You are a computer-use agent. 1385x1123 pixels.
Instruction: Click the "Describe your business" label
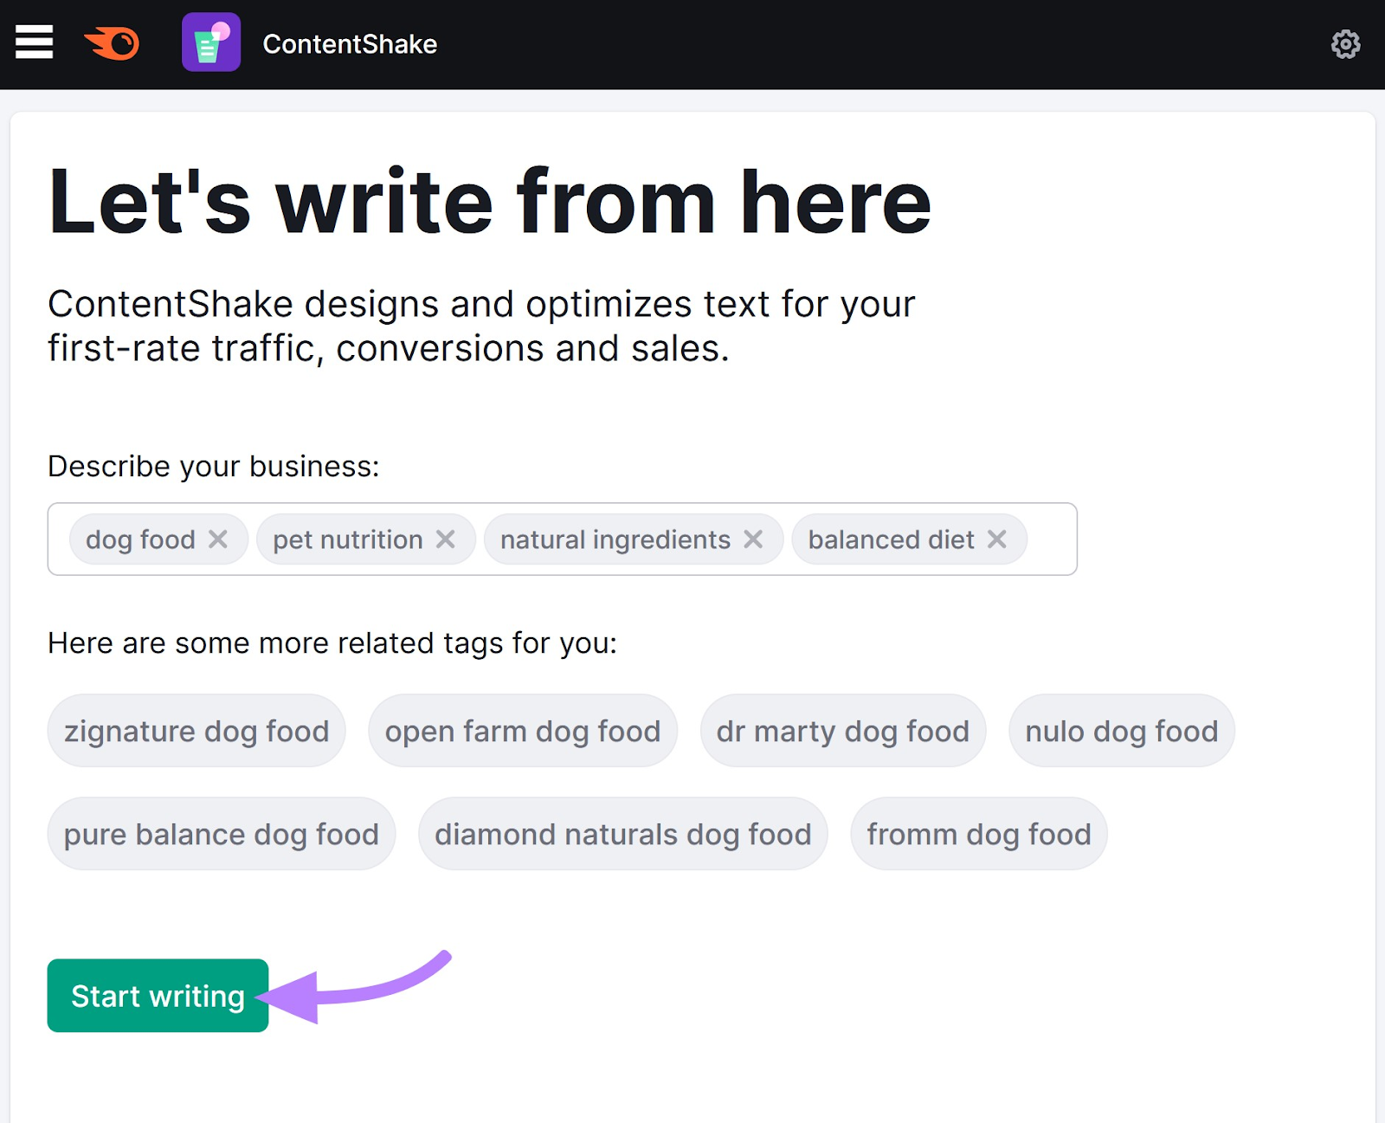[214, 466]
